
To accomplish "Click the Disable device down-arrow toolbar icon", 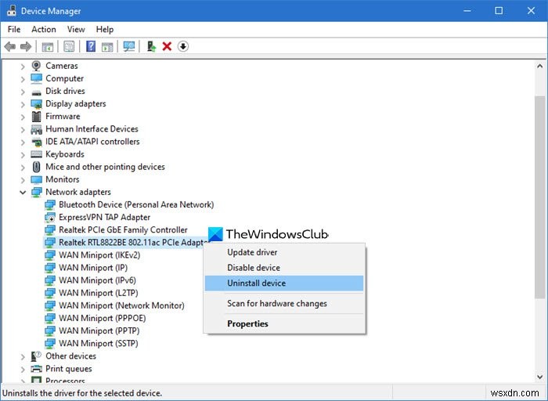I will 183,46.
